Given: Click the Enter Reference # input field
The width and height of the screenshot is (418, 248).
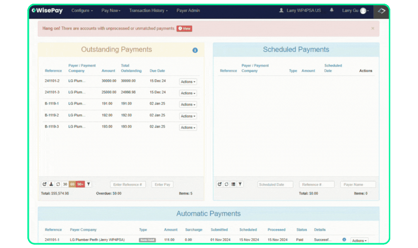Looking at the screenshot, I should tap(128, 184).
